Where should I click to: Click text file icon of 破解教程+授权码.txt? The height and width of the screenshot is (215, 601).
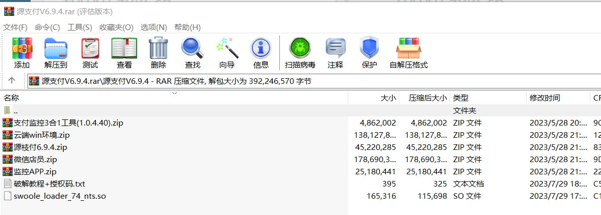pyautogui.click(x=8, y=184)
